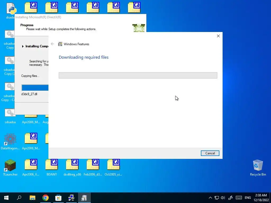This screenshot has width=271, height=203.
Task: Select the Oct2005_xi... cabinet folder
Action: click(x=113, y=167)
